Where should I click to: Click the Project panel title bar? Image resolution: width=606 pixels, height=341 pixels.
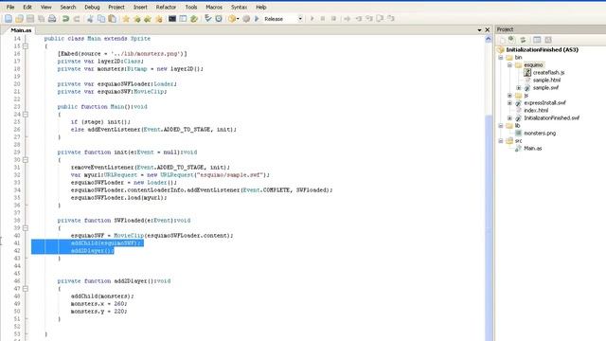coord(550,29)
